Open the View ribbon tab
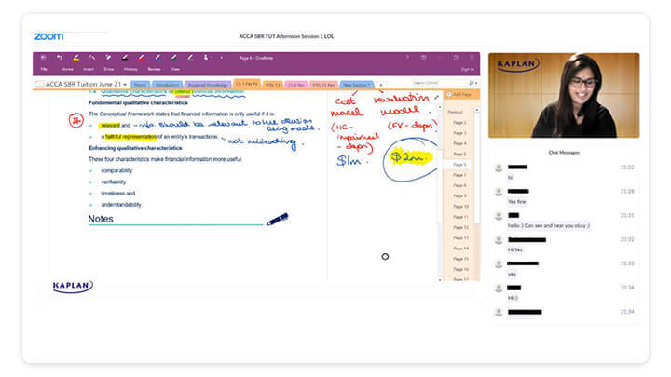671x377 pixels. [175, 69]
